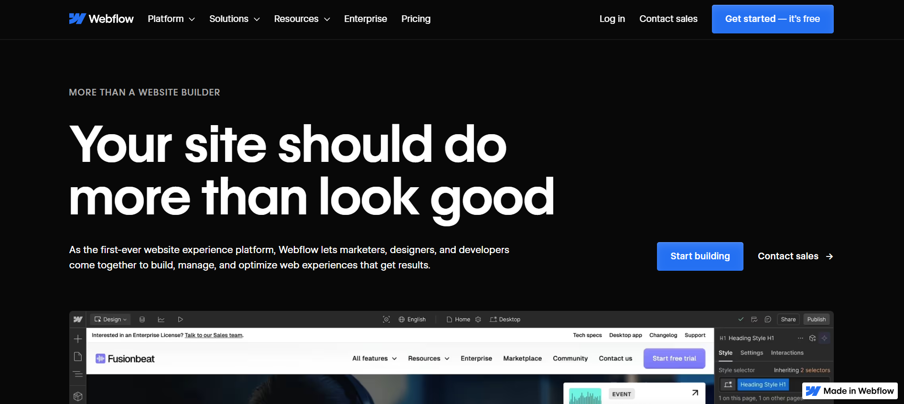Click Desktop app link
This screenshot has height=404, width=904.
point(625,335)
